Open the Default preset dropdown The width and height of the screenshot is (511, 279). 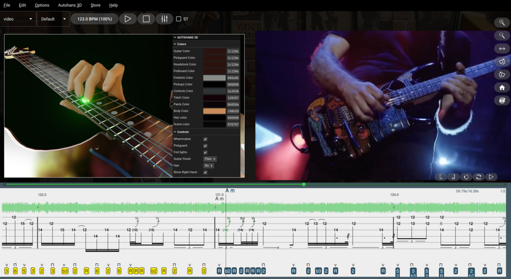click(53, 19)
